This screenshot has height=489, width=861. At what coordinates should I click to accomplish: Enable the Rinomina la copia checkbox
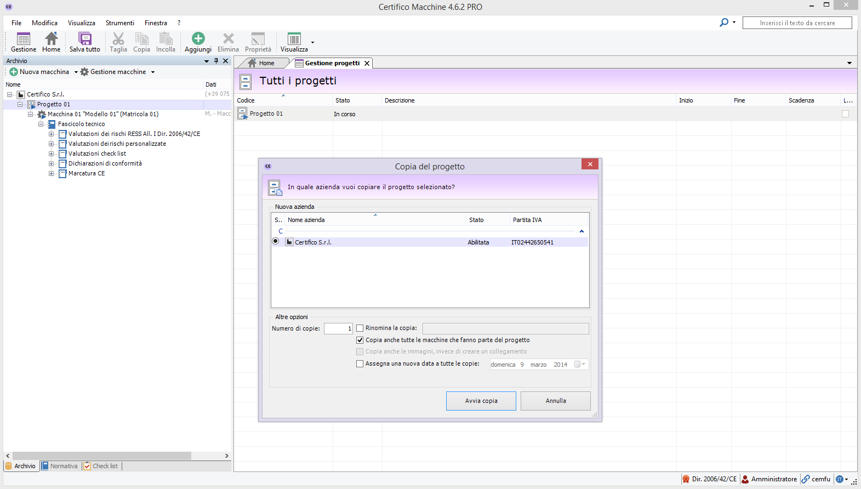[x=360, y=328]
